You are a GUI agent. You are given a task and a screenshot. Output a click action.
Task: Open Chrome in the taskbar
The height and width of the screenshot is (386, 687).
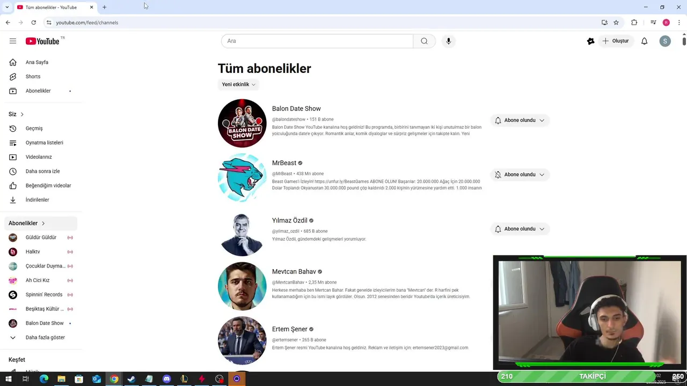pos(114,379)
